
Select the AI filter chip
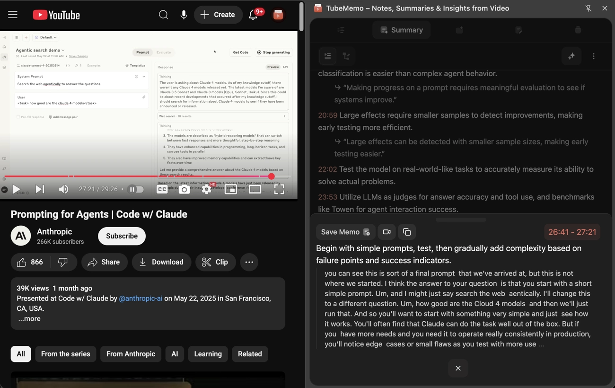pos(175,354)
